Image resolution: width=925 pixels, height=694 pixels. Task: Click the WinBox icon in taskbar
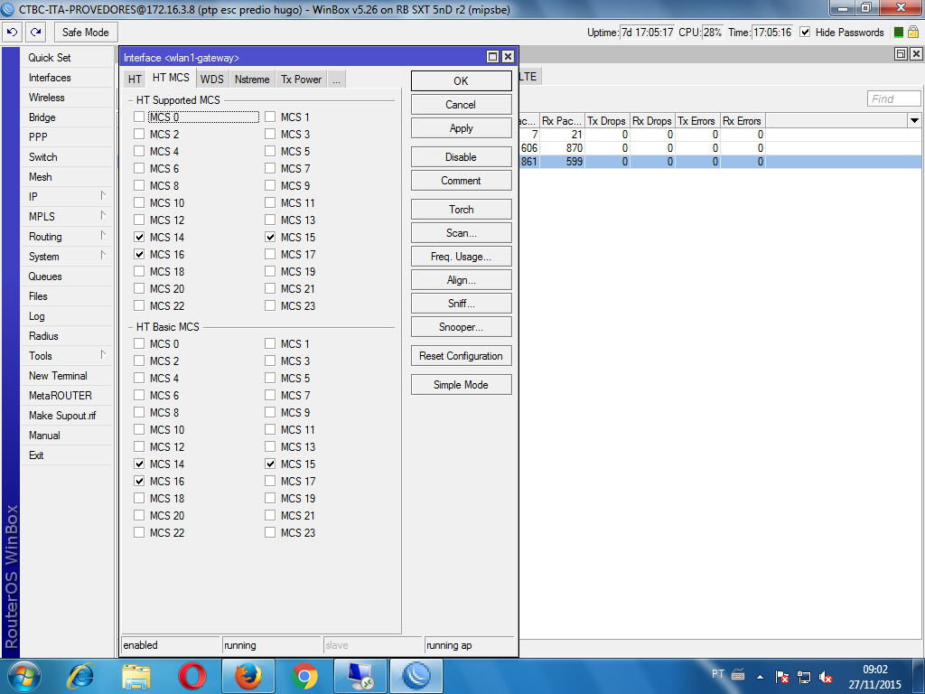click(x=416, y=676)
